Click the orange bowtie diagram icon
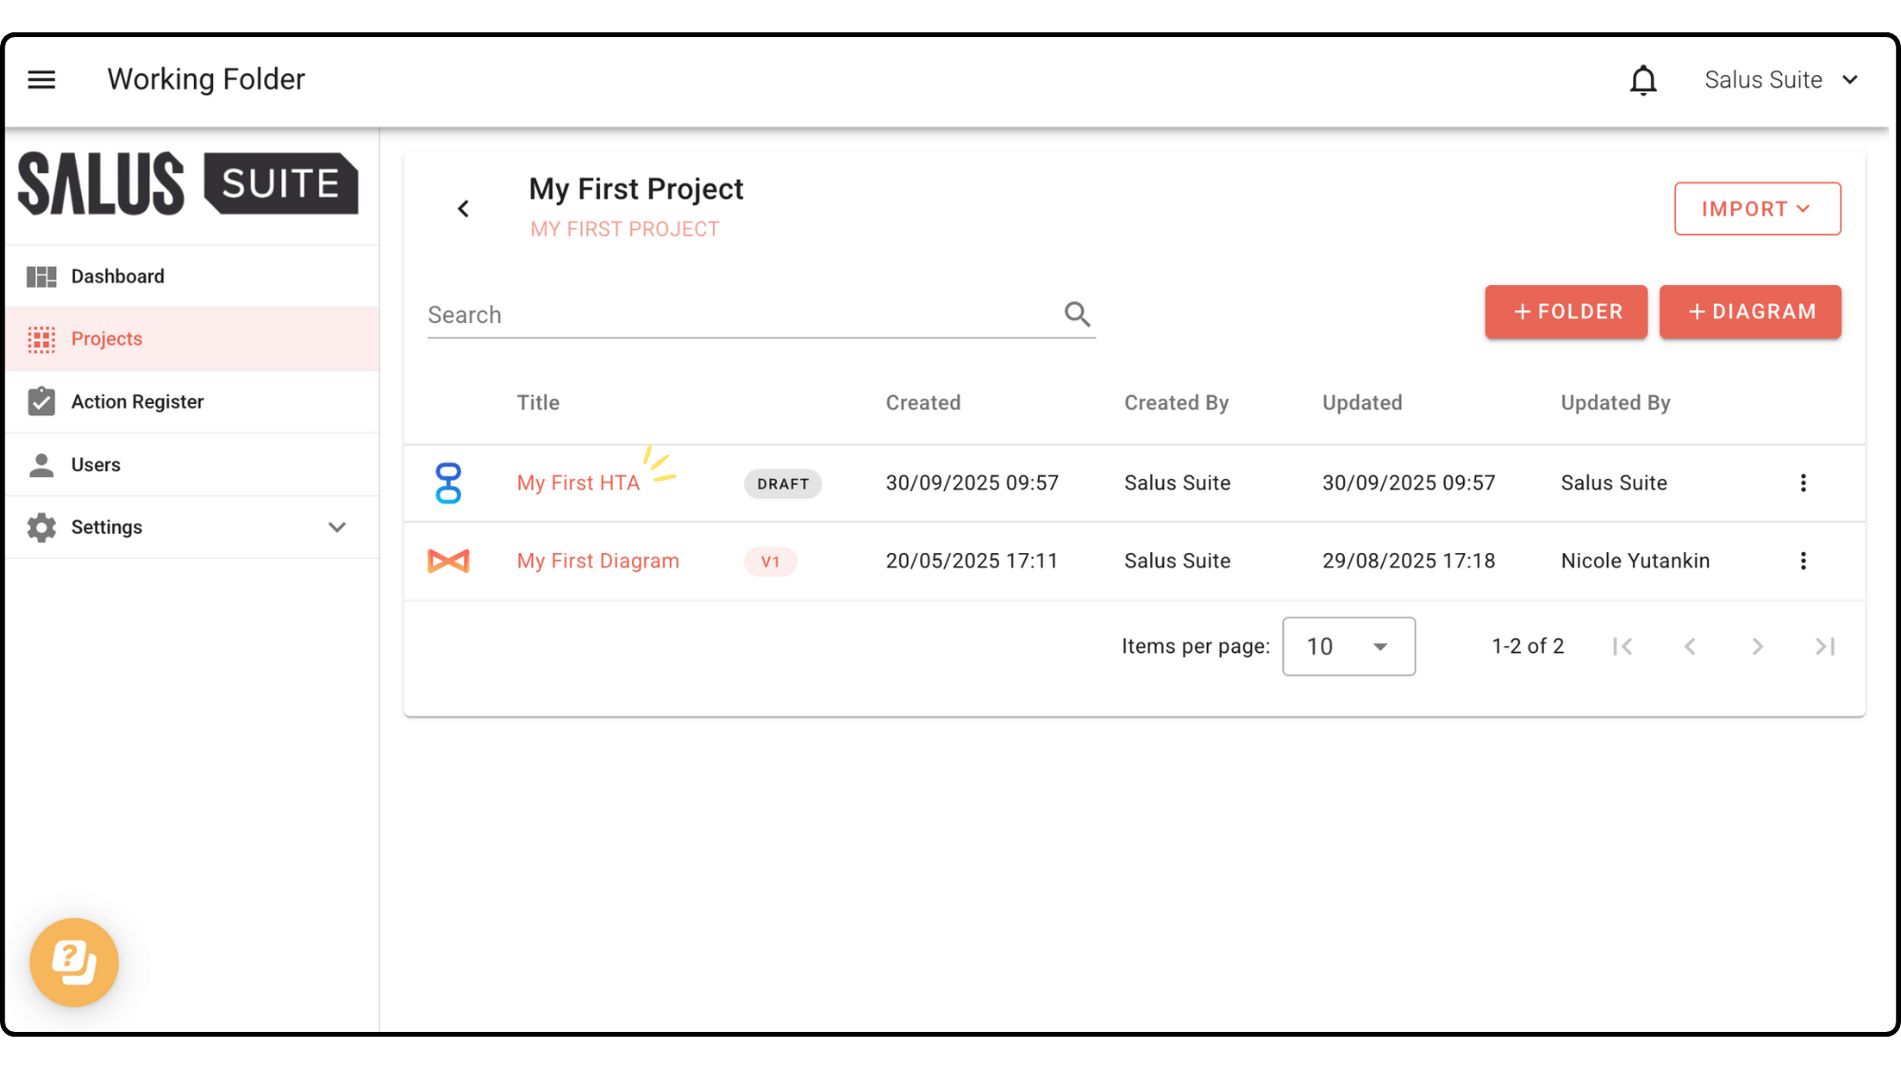1901x1069 pixels. pos(448,561)
